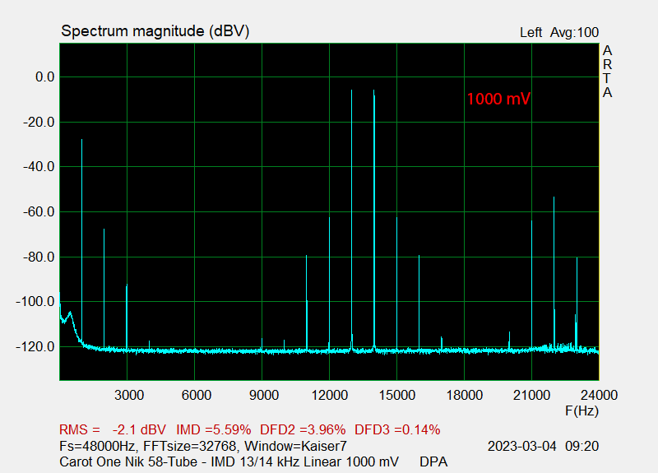Click the '18000' frequency axis label
Viewport: 658px width, 473px height.
click(x=465, y=396)
